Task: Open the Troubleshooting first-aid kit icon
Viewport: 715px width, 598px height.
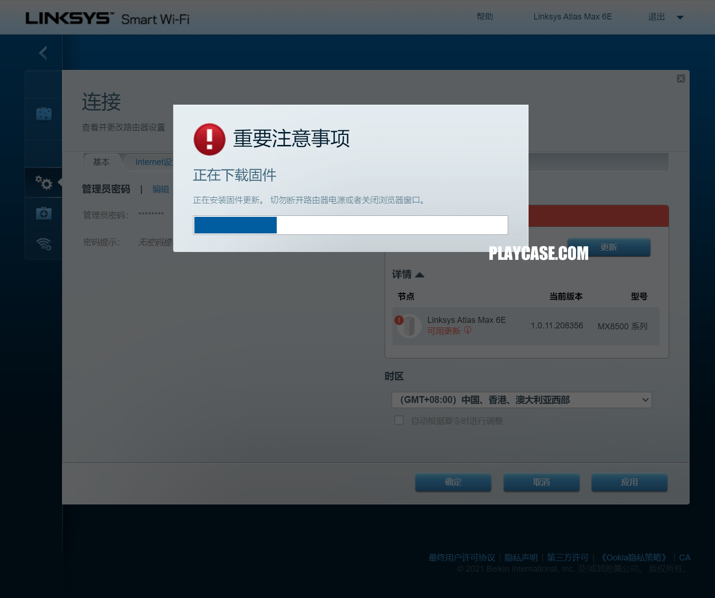Action: [x=44, y=214]
